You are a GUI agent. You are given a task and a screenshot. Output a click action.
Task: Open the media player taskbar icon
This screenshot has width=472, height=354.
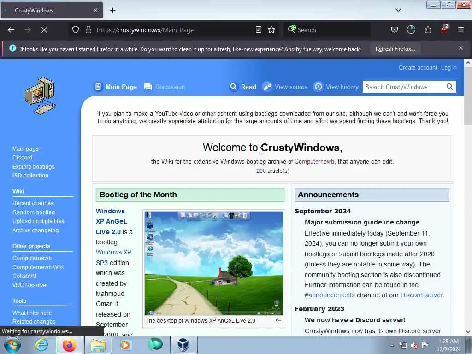(125, 345)
